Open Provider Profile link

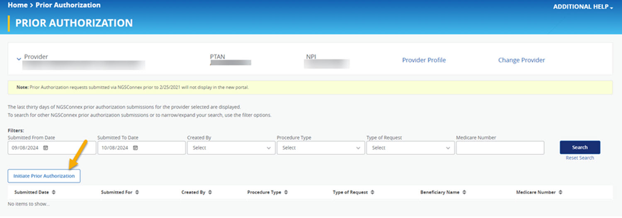(424, 60)
